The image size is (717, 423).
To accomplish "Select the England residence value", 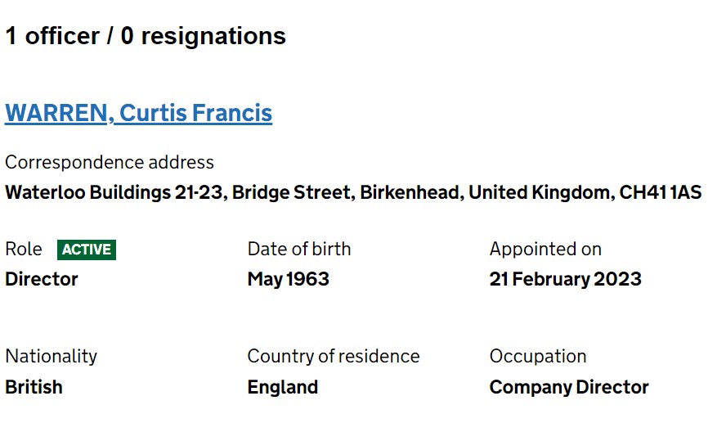I will [283, 387].
